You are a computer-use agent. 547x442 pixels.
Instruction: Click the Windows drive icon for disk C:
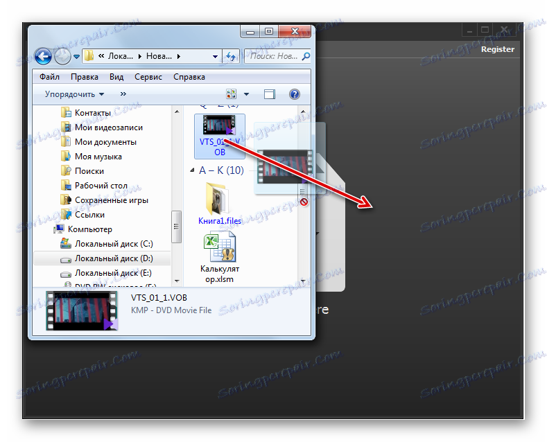tap(66, 243)
